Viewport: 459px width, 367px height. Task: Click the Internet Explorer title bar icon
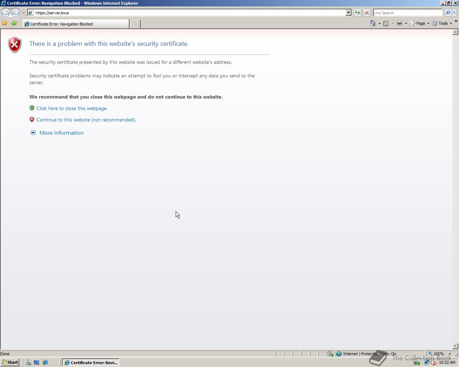click(x=3, y=3)
